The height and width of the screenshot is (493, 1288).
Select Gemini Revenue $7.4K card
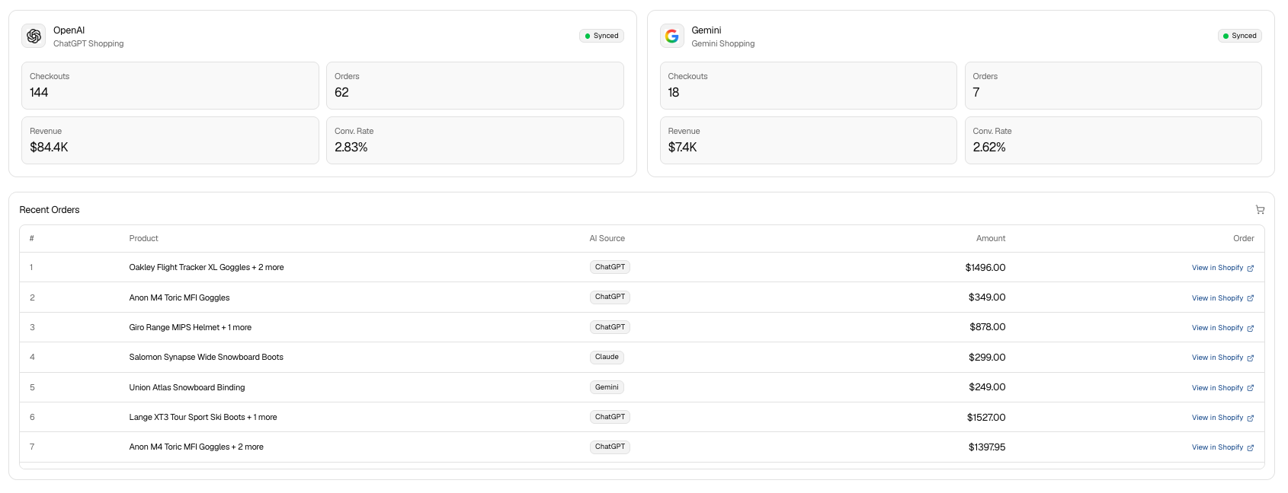(808, 140)
